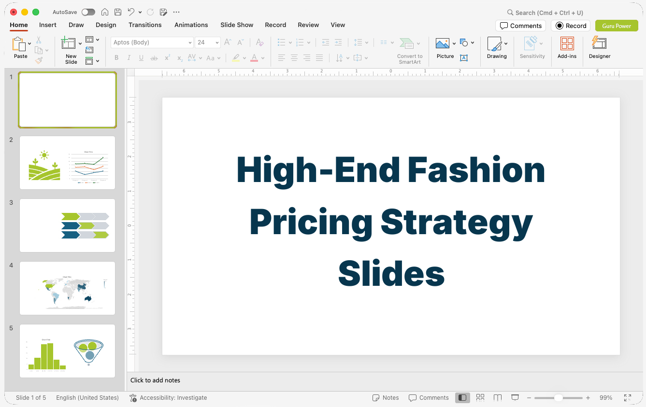Switch to the Slide Show tab
646x407 pixels.
click(x=237, y=25)
